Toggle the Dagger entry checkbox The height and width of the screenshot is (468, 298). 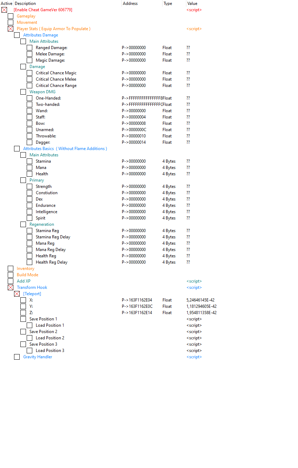(29, 142)
